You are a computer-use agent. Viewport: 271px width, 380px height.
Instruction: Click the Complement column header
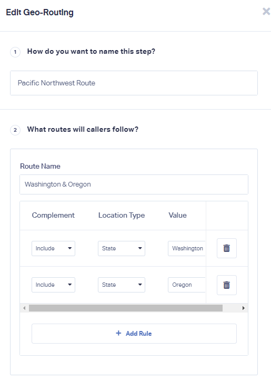[53, 215]
